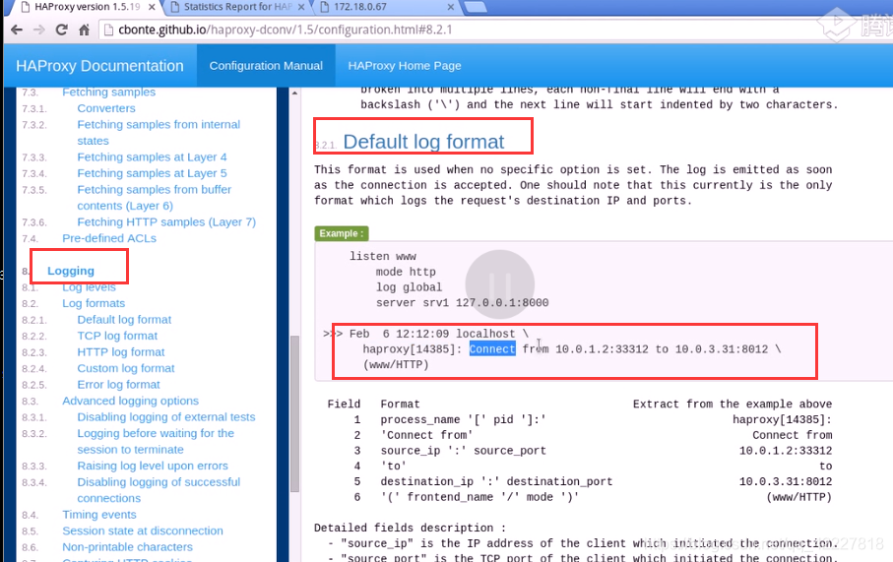Click the browser Back arrow
The width and height of the screenshot is (893, 562).
click(x=17, y=30)
